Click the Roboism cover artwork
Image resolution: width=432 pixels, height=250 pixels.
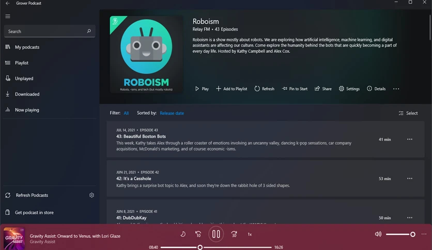pos(146,54)
